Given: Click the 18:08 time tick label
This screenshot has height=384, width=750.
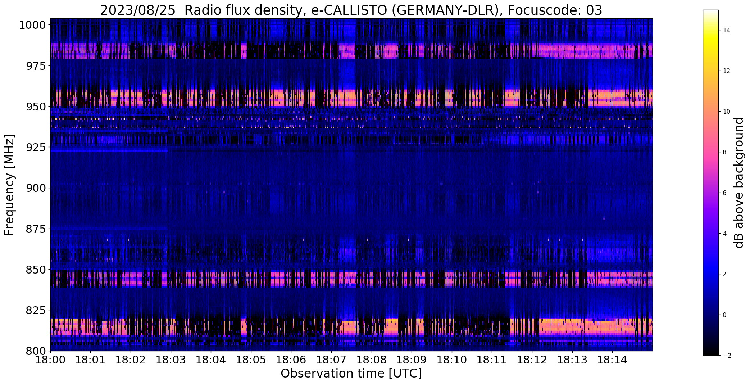Looking at the screenshot, I should [x=372, y=360].
